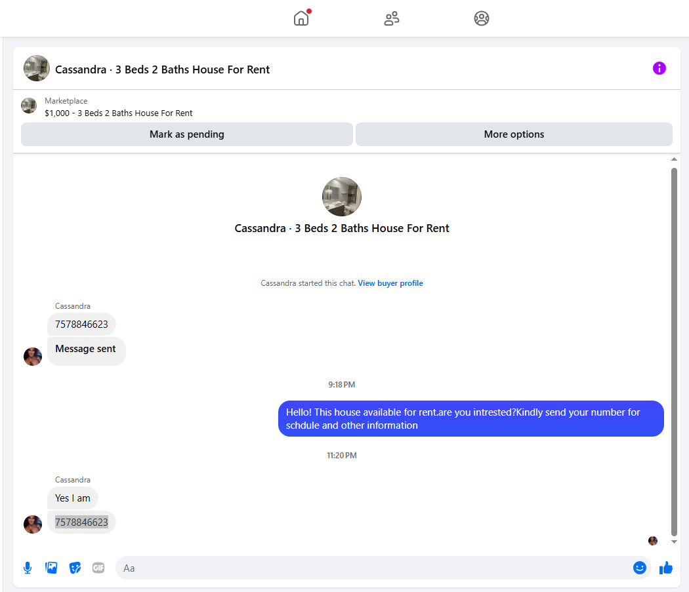The height and width of the screenshot is (592, 689).
Task: Open the purple conversation info icon
Action: [659, 69]
